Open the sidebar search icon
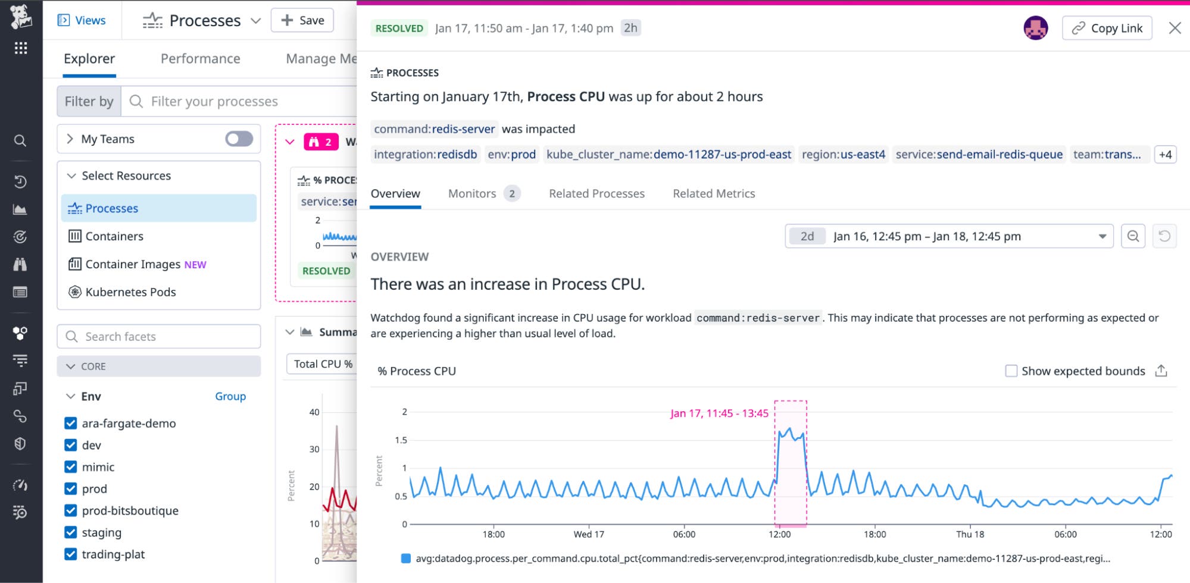The height and width of the screenshot is (583, 1190). (x=20, y=140)
